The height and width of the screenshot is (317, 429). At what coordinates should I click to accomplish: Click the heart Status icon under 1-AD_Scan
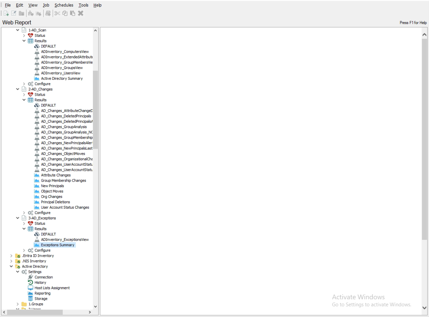[31, 35]
